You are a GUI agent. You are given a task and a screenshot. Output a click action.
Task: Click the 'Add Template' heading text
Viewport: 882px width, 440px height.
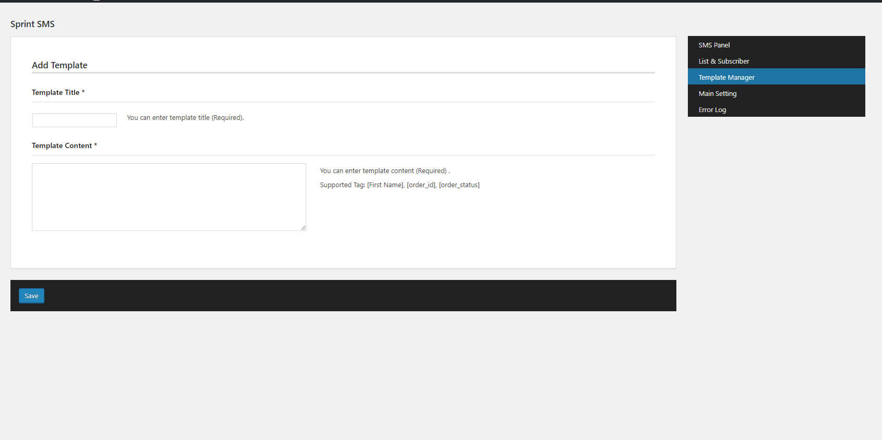pos(59,65)
